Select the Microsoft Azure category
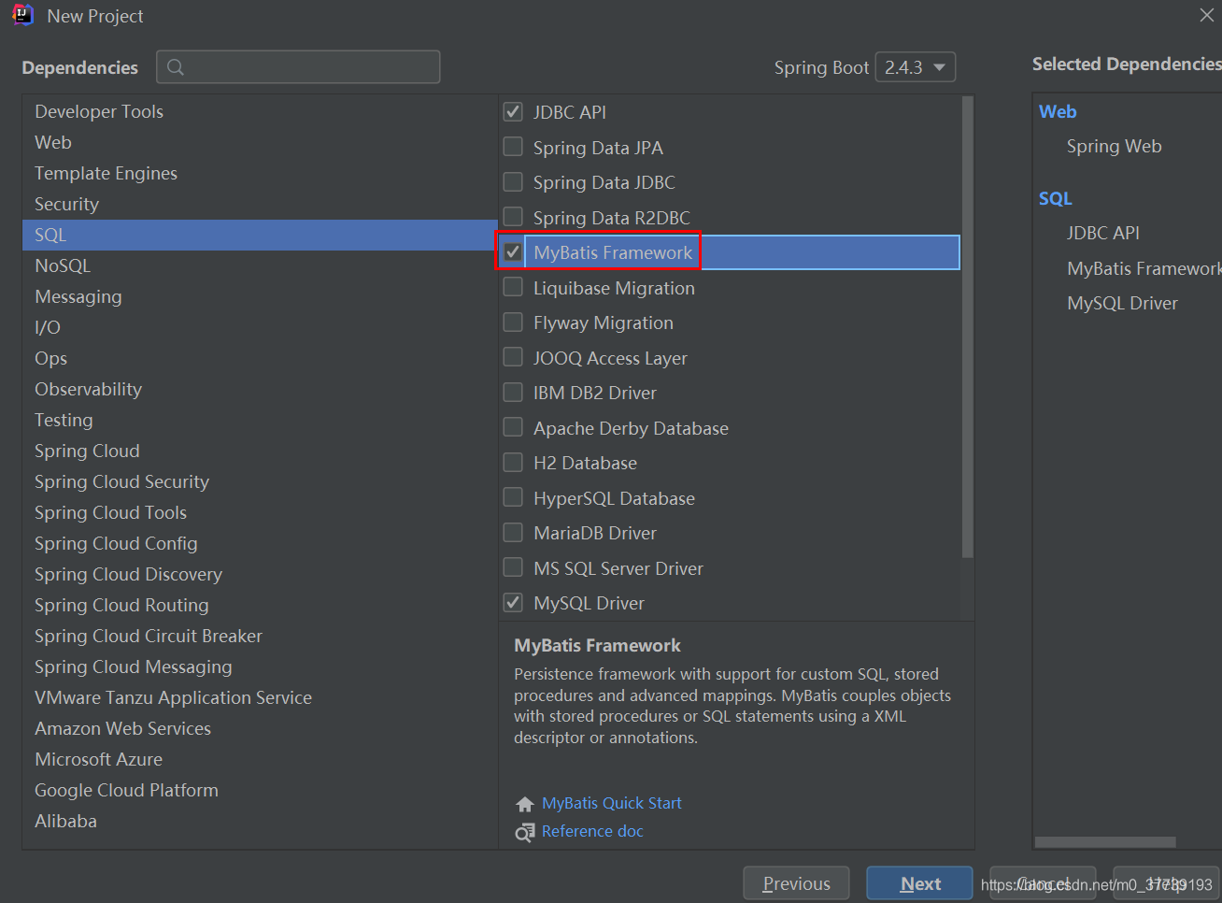1222x903 pixels. click(x=260, y=759)
